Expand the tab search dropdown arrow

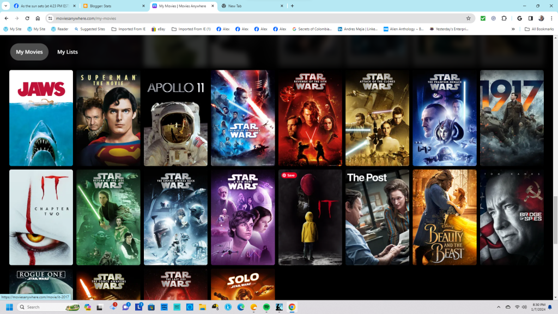(x=7, y=6)
